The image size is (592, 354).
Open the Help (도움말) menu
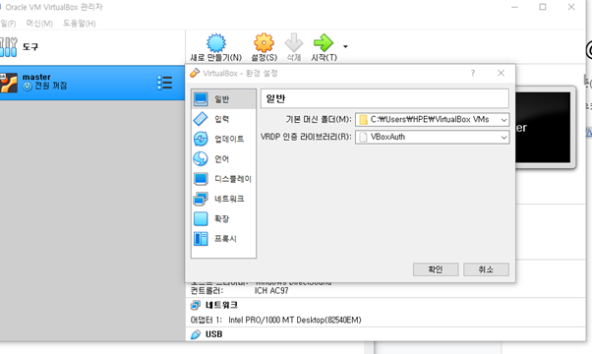coord(79,24)
